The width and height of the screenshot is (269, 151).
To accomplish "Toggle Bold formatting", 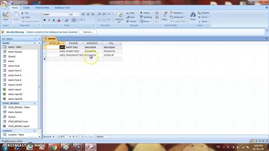I will tap(45, 20).
